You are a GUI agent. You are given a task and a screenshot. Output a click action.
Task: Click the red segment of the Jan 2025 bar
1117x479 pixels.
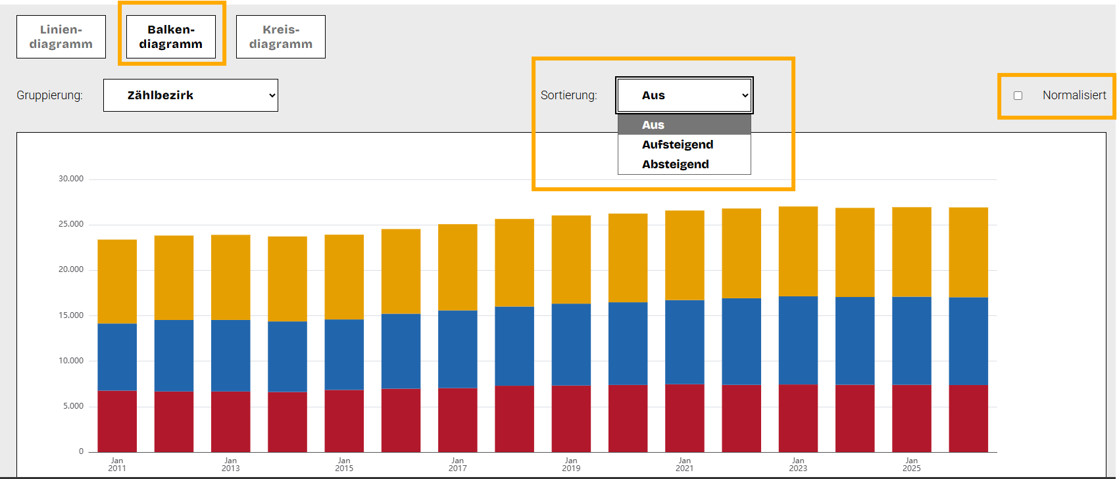tap(912, 419)
